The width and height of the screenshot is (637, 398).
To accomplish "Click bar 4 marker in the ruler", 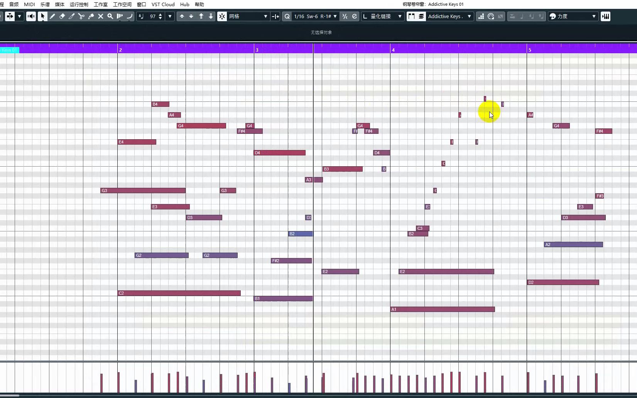I will [x=393, y=50].
